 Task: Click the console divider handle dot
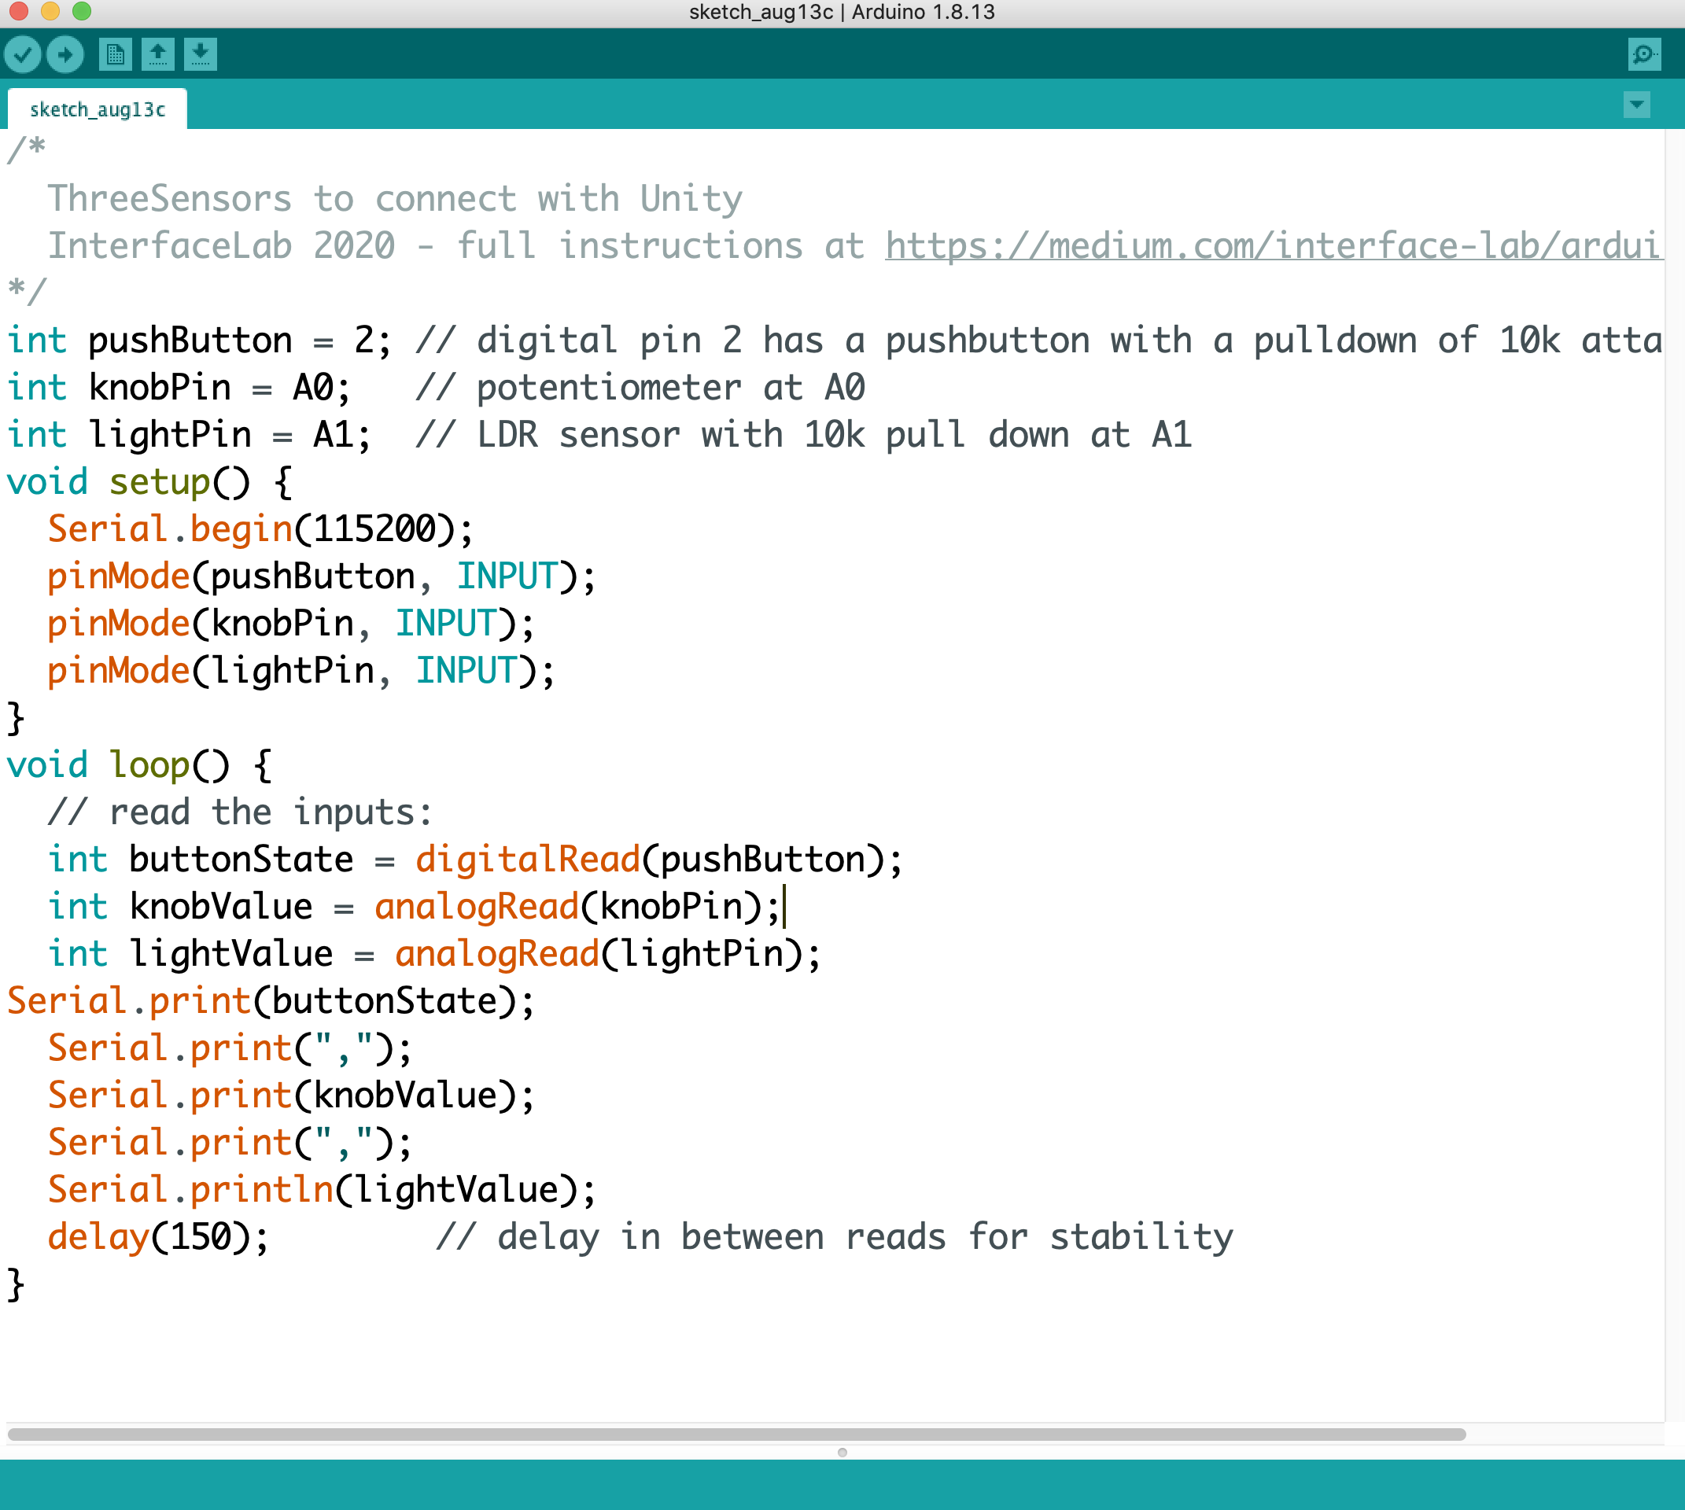point(842,1453)
